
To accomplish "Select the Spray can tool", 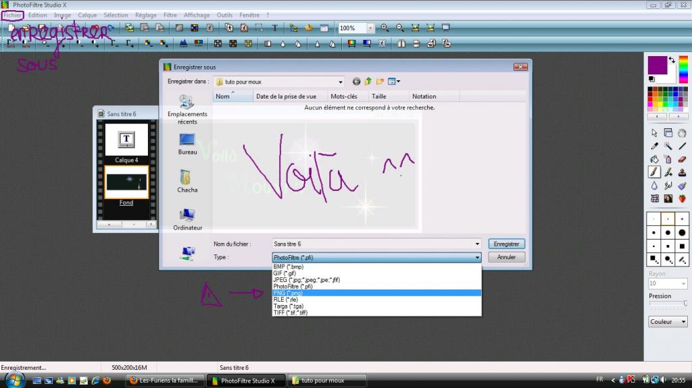I will (668, 159).
